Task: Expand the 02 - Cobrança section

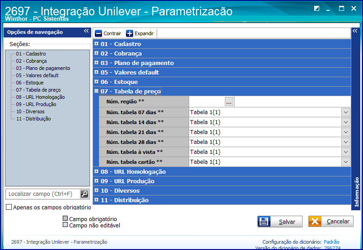Action: (x=97, y=53)
